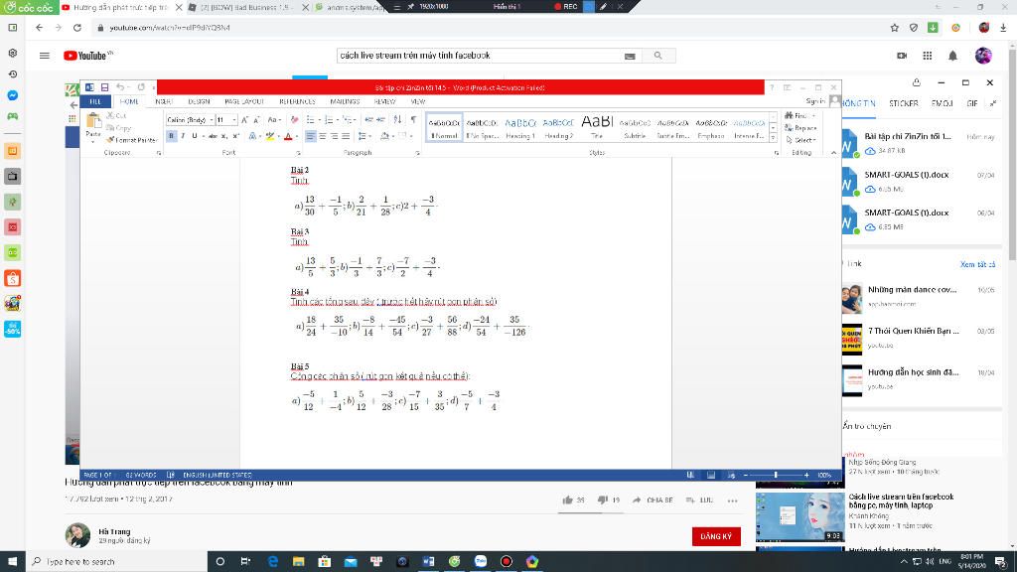1017x572 pixels.
Task: Switch to the REFERENCES ribbon tab
Action: point(297,102)
